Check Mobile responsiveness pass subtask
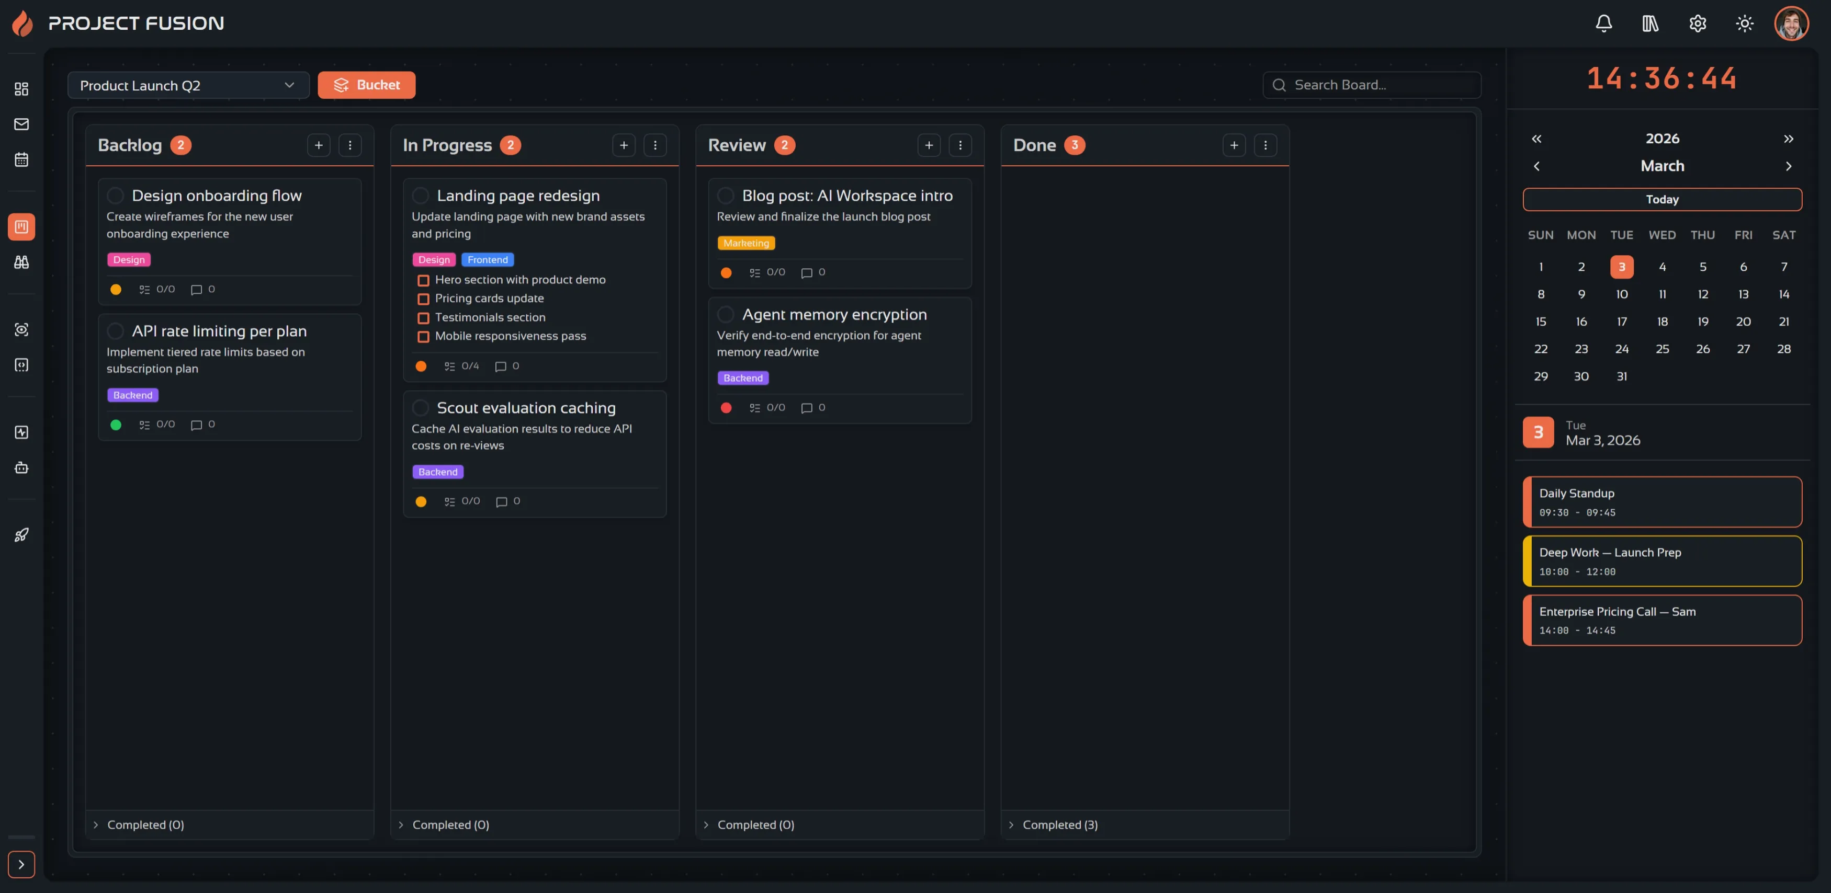The height and width of the screenshot is (893, 1831). click(x=423, y=337)
